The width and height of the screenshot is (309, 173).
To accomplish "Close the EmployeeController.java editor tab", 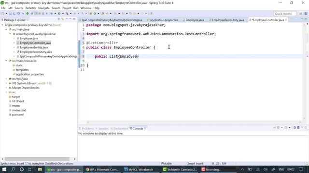I will [x=286, y=20].
